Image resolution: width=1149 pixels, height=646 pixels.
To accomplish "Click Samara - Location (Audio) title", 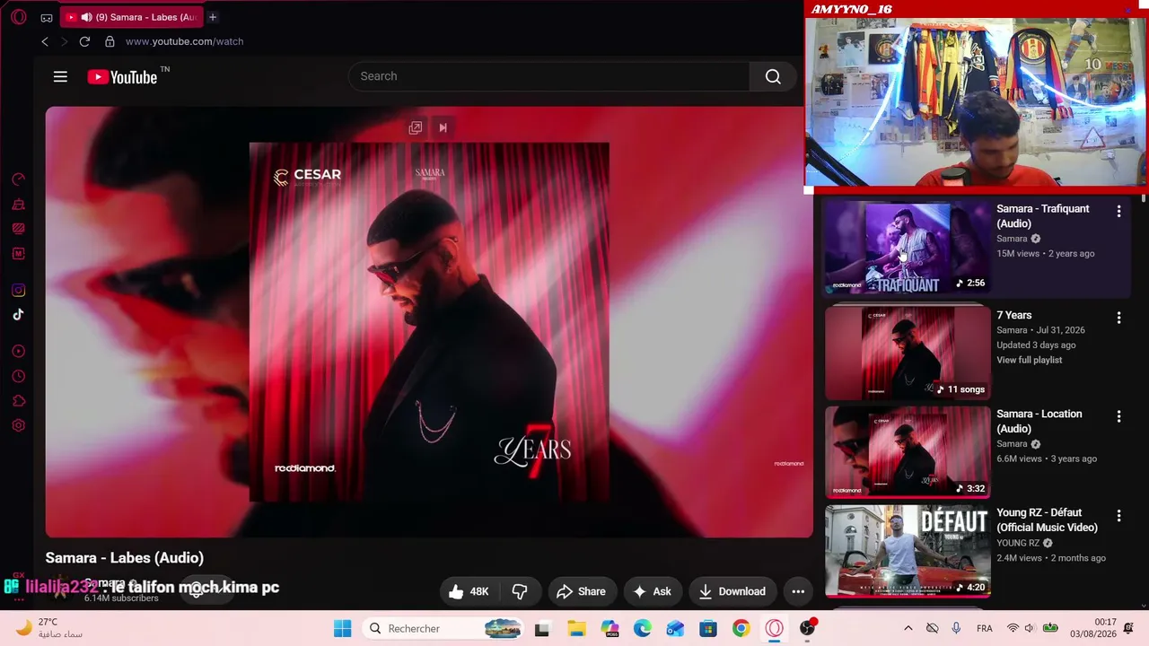I will [x=1039, y=422].
